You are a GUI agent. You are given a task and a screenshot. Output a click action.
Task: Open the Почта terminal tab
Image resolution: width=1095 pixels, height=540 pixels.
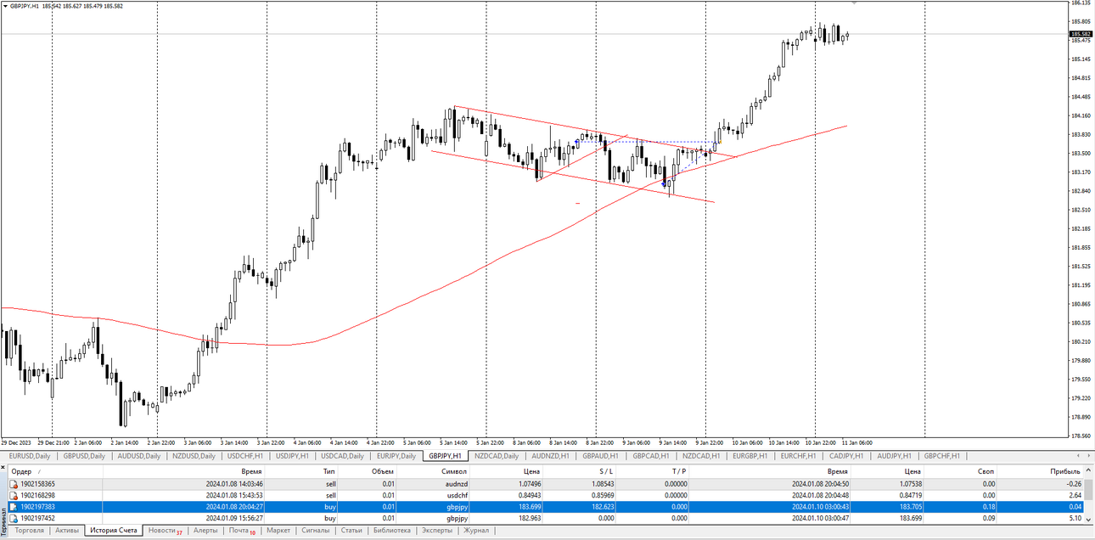(242, 531)
